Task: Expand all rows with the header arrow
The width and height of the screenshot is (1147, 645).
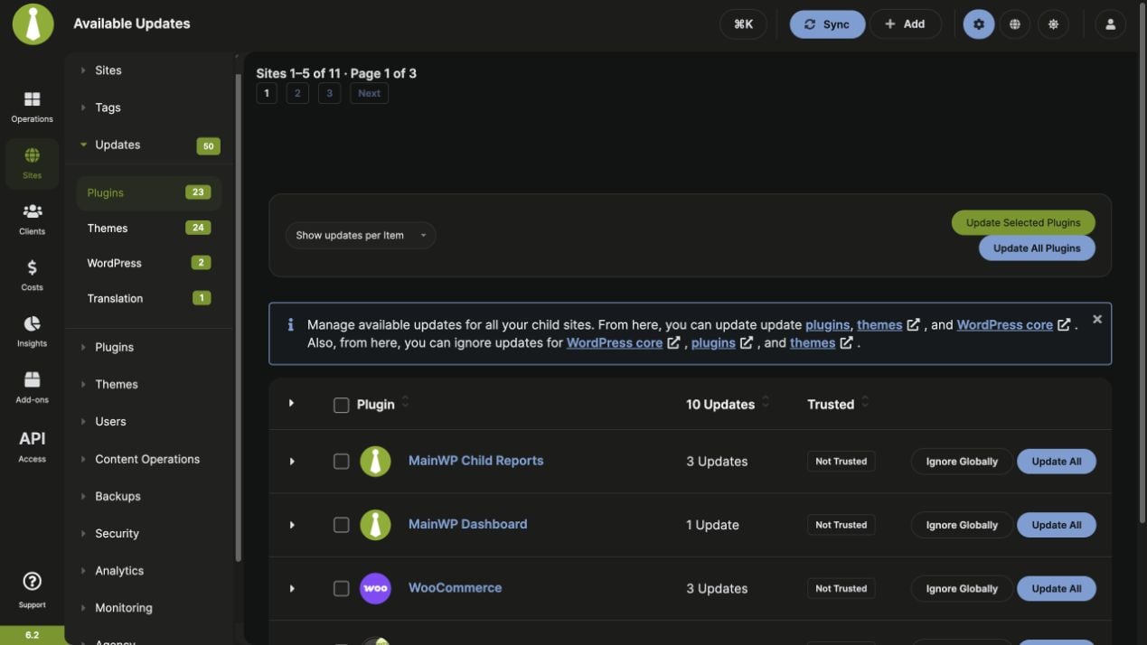Action: click(x=291, y=403)
